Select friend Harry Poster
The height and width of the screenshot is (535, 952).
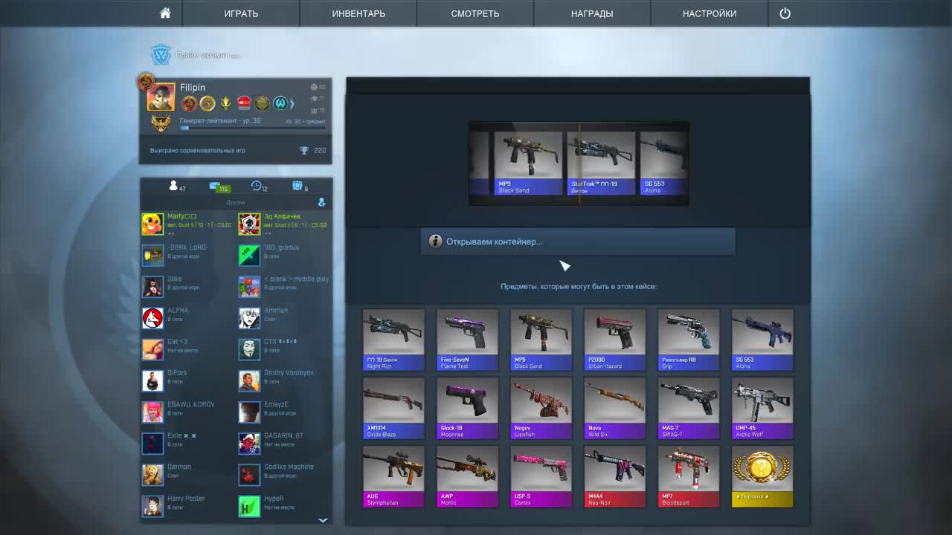point(187,507)
